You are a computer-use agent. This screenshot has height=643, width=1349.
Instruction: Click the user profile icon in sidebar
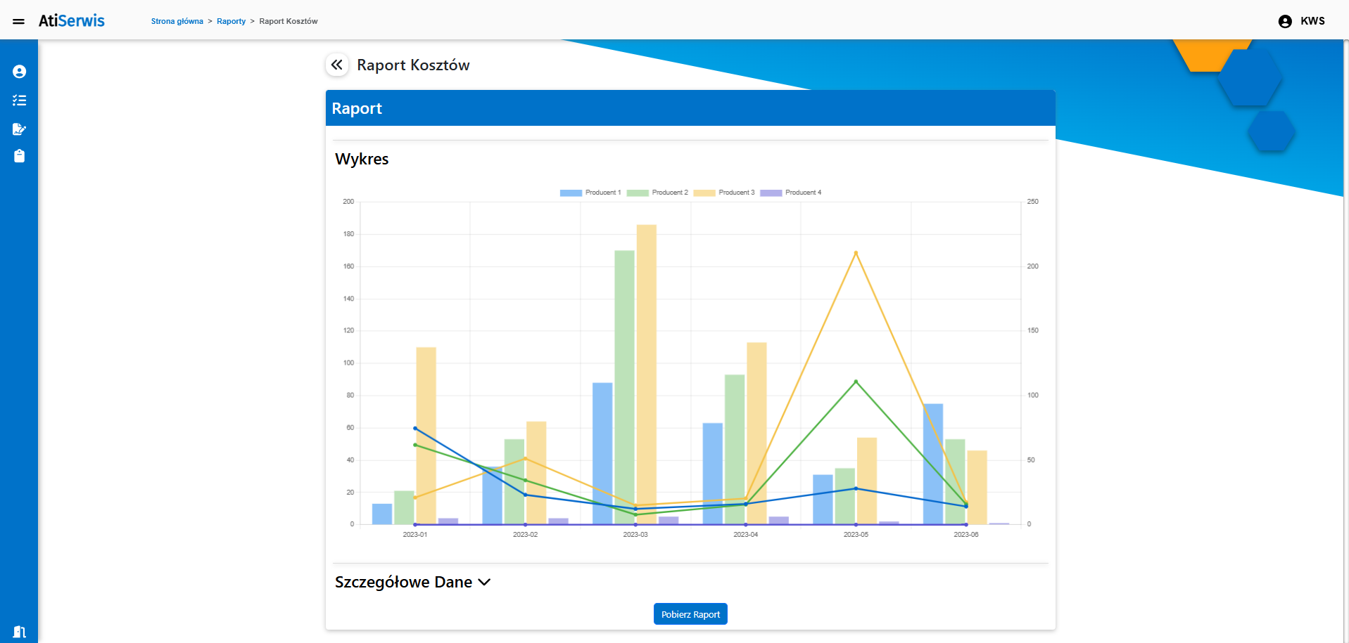(x=19, y=72)
